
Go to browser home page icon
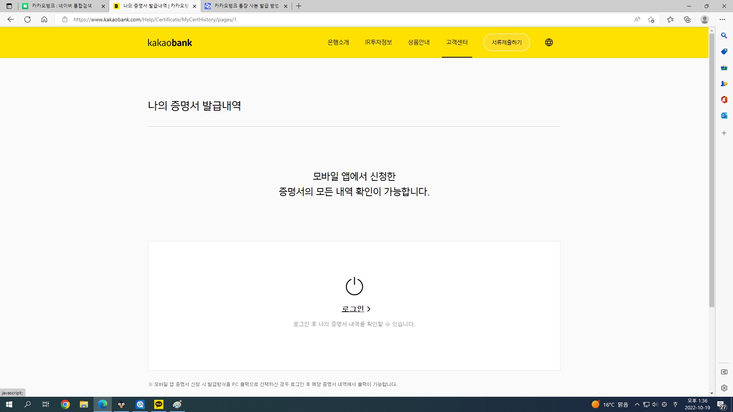(x=44, y=19)
